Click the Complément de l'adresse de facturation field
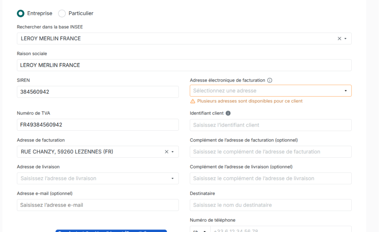Viewport: 379px width, 232px height. (x=271, y=152)
